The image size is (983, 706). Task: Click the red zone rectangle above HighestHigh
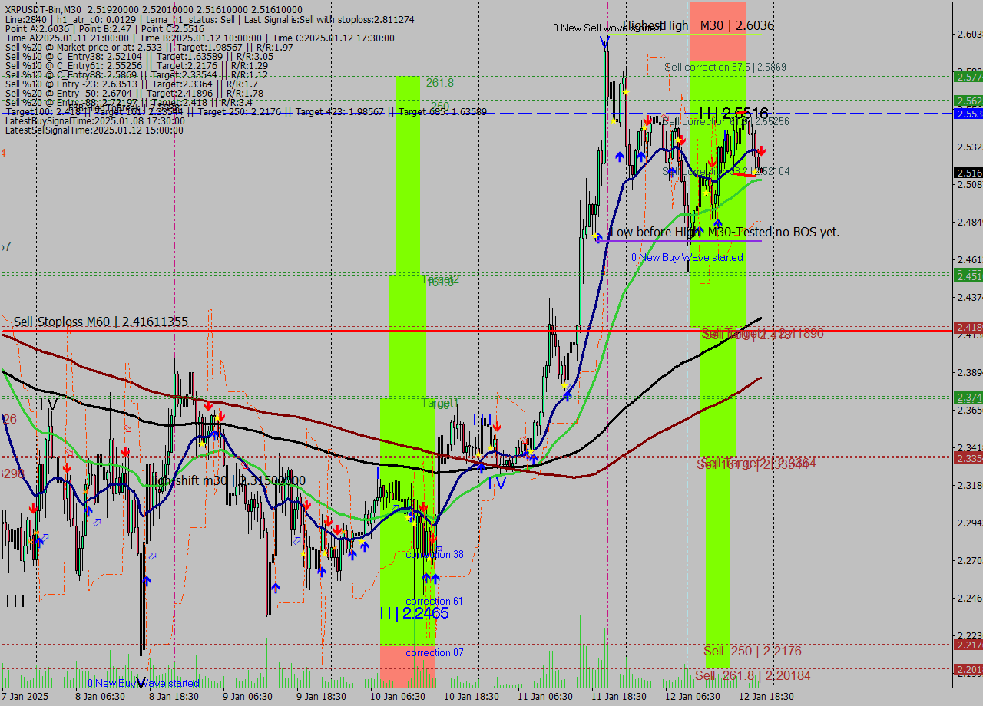pyautogui.click(x=717, y=31)
